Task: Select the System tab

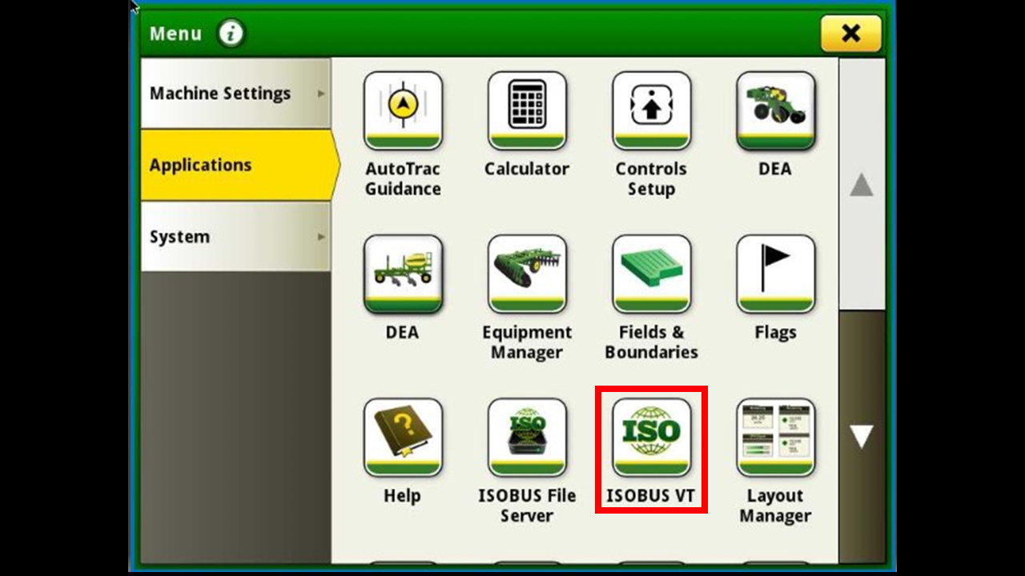Action: 235,237
